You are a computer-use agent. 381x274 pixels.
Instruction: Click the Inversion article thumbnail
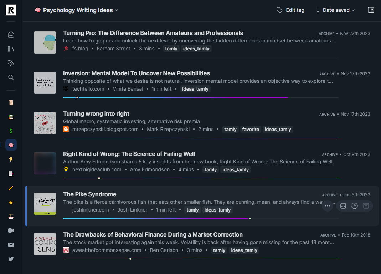45,83
